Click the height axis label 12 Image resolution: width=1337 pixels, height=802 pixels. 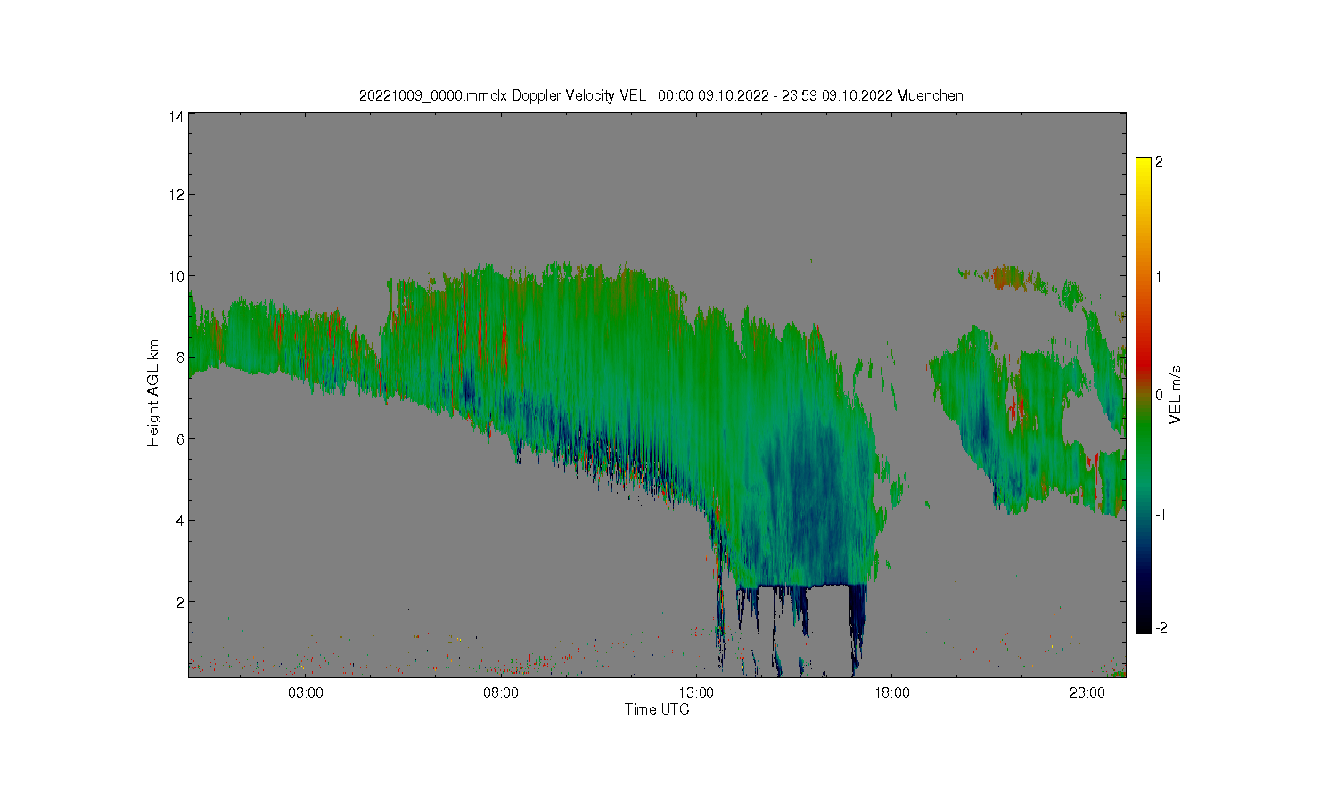pos(176,194)
